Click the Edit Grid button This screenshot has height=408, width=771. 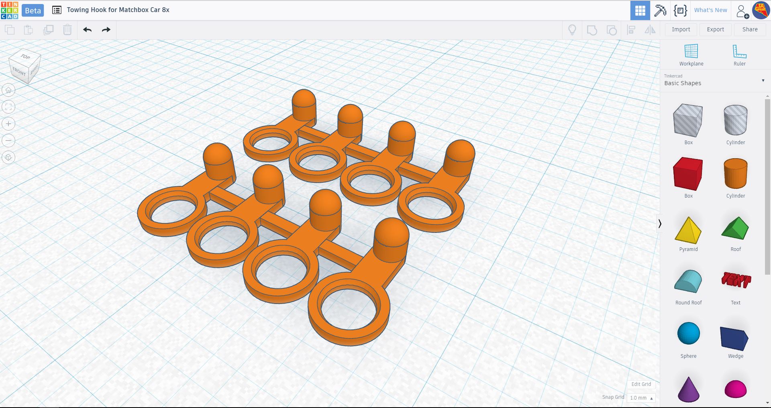click(641, 384)
